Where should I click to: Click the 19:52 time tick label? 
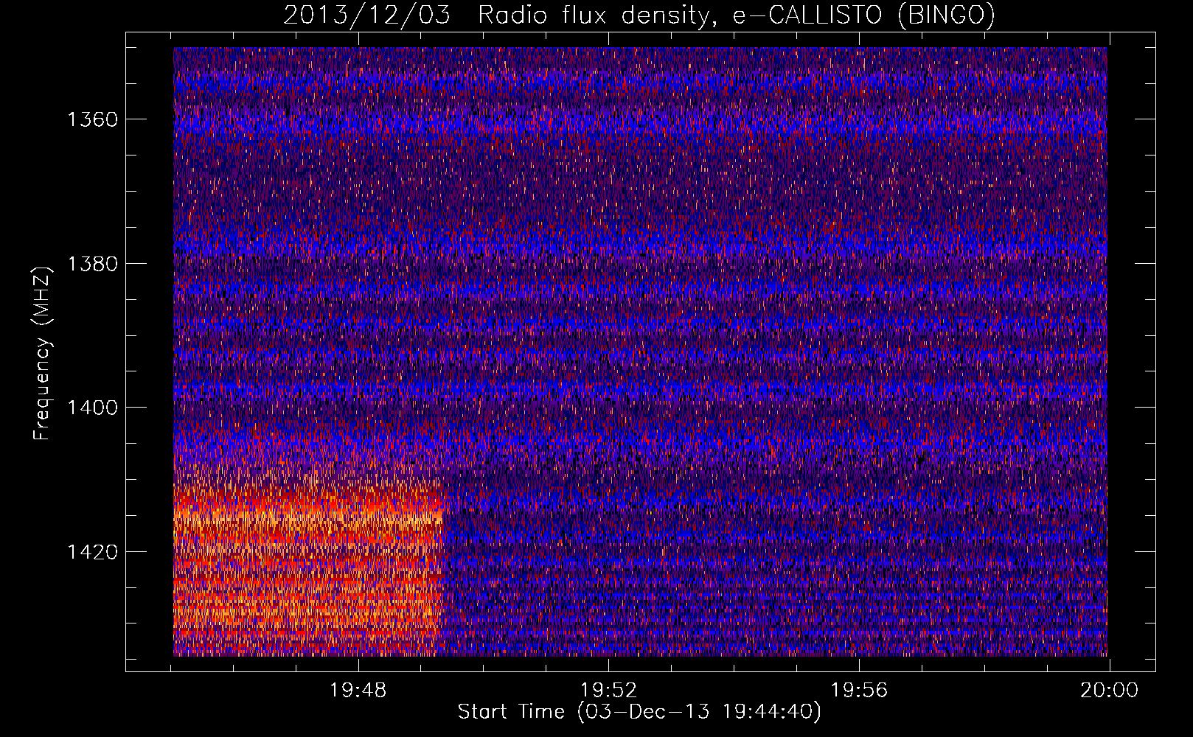[x=608, y=691]
